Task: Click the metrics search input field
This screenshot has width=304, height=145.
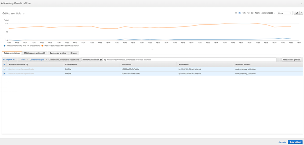Action: [190, 60]
